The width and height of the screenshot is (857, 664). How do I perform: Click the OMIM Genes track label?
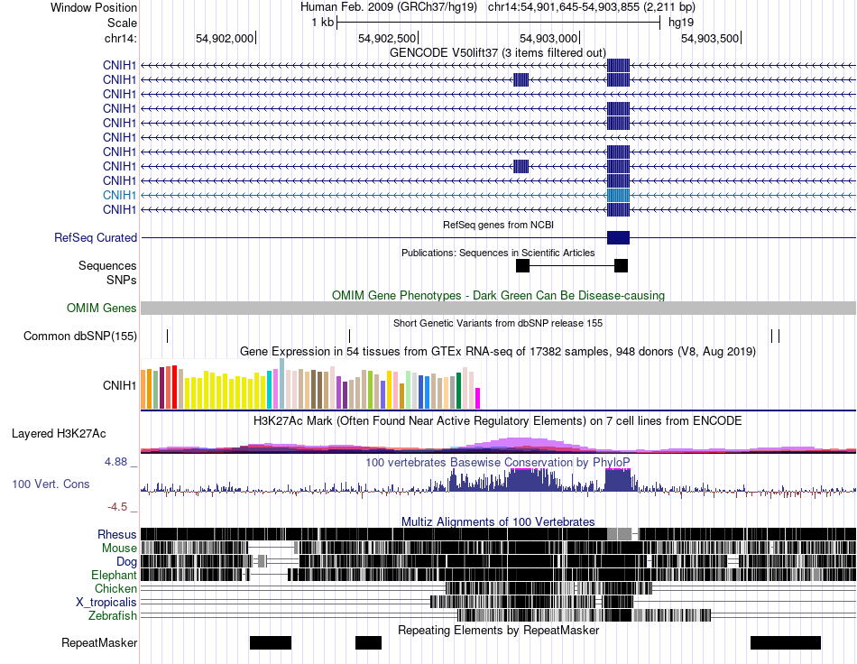point(101,309)
